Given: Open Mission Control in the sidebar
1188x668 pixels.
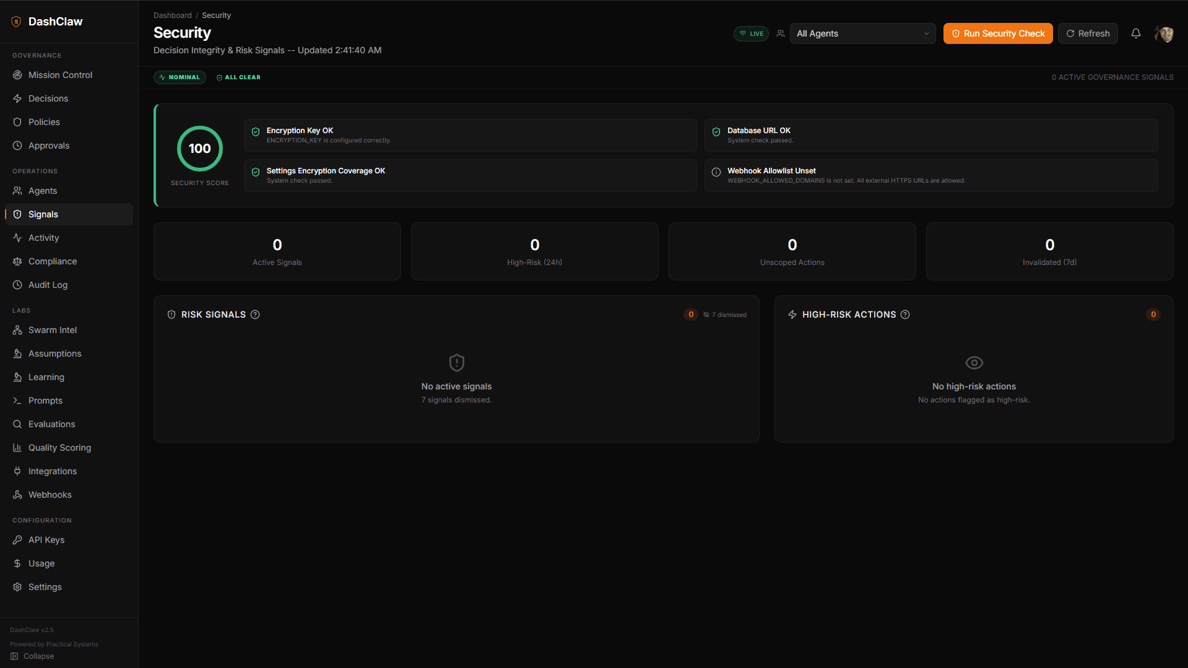Looking at the screenshot, I should click(60, 75).
